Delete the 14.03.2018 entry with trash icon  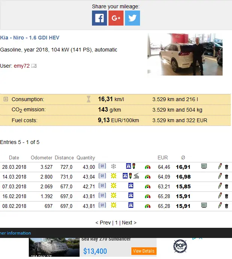click(x=226, y=177)
